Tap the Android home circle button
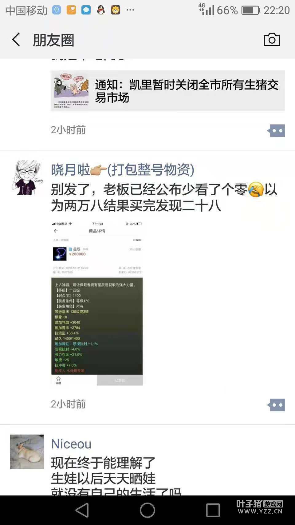The height and width of the screenshot is (525, 295). click(147, 510)
